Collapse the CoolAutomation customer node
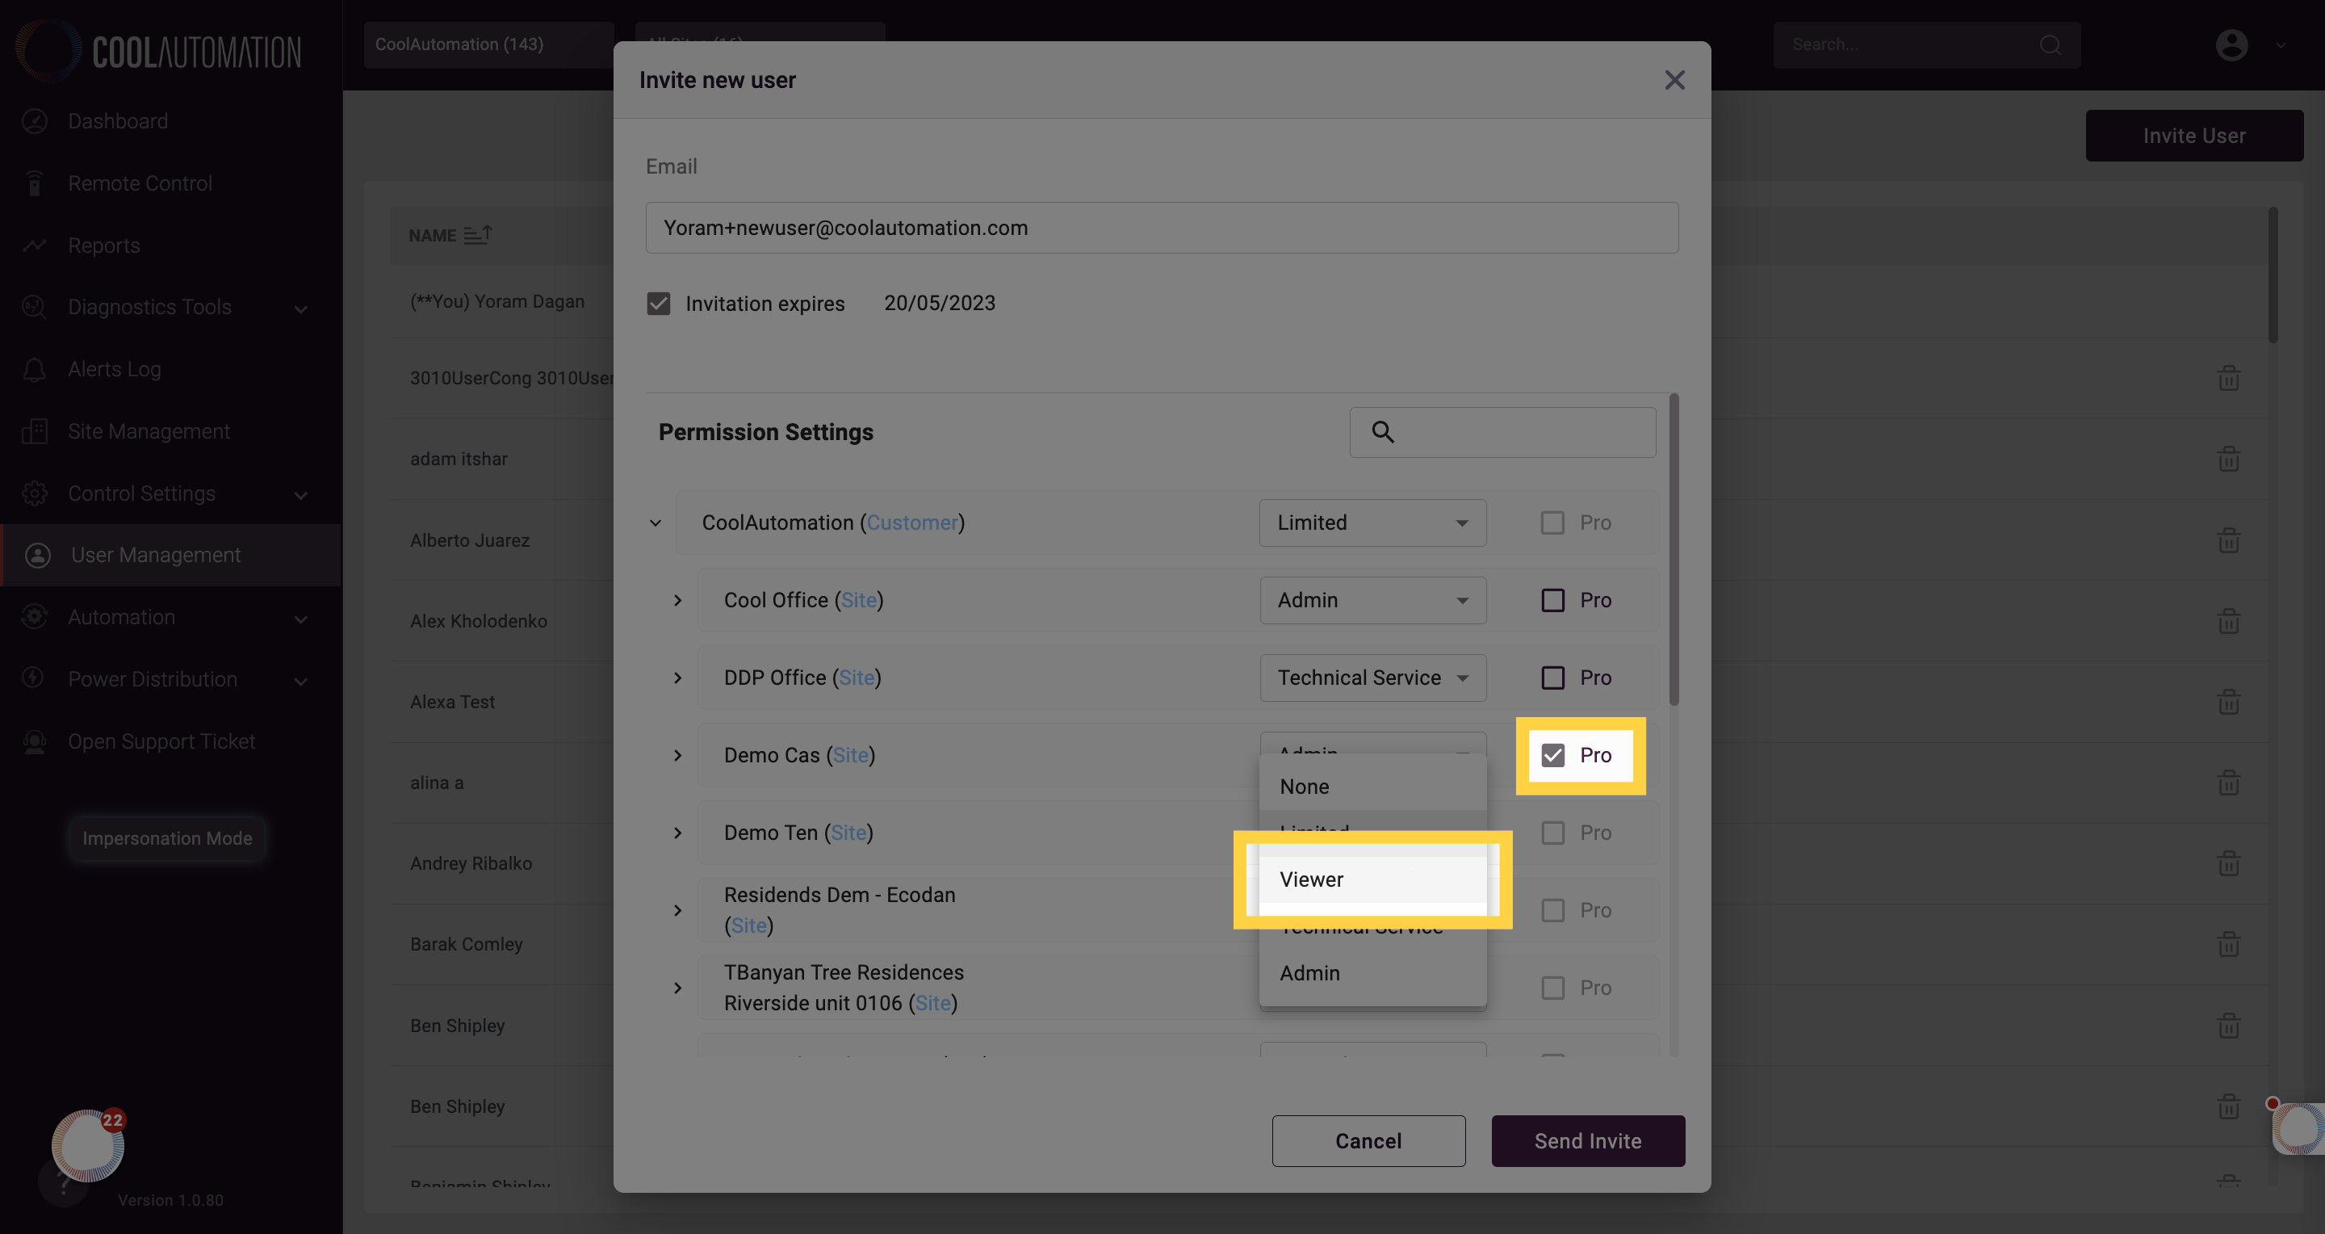2325x1234 pixels. pyautogui.click(x=656, y=523)
